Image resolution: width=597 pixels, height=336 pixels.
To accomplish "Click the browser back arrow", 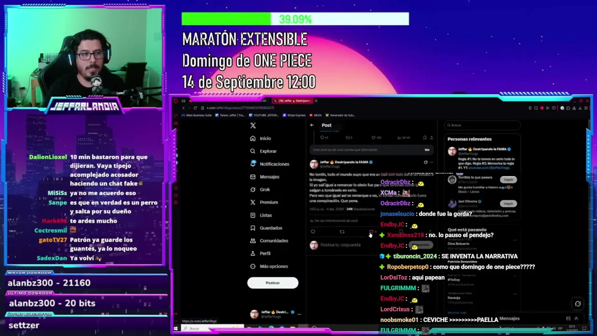I will point(183,108).
